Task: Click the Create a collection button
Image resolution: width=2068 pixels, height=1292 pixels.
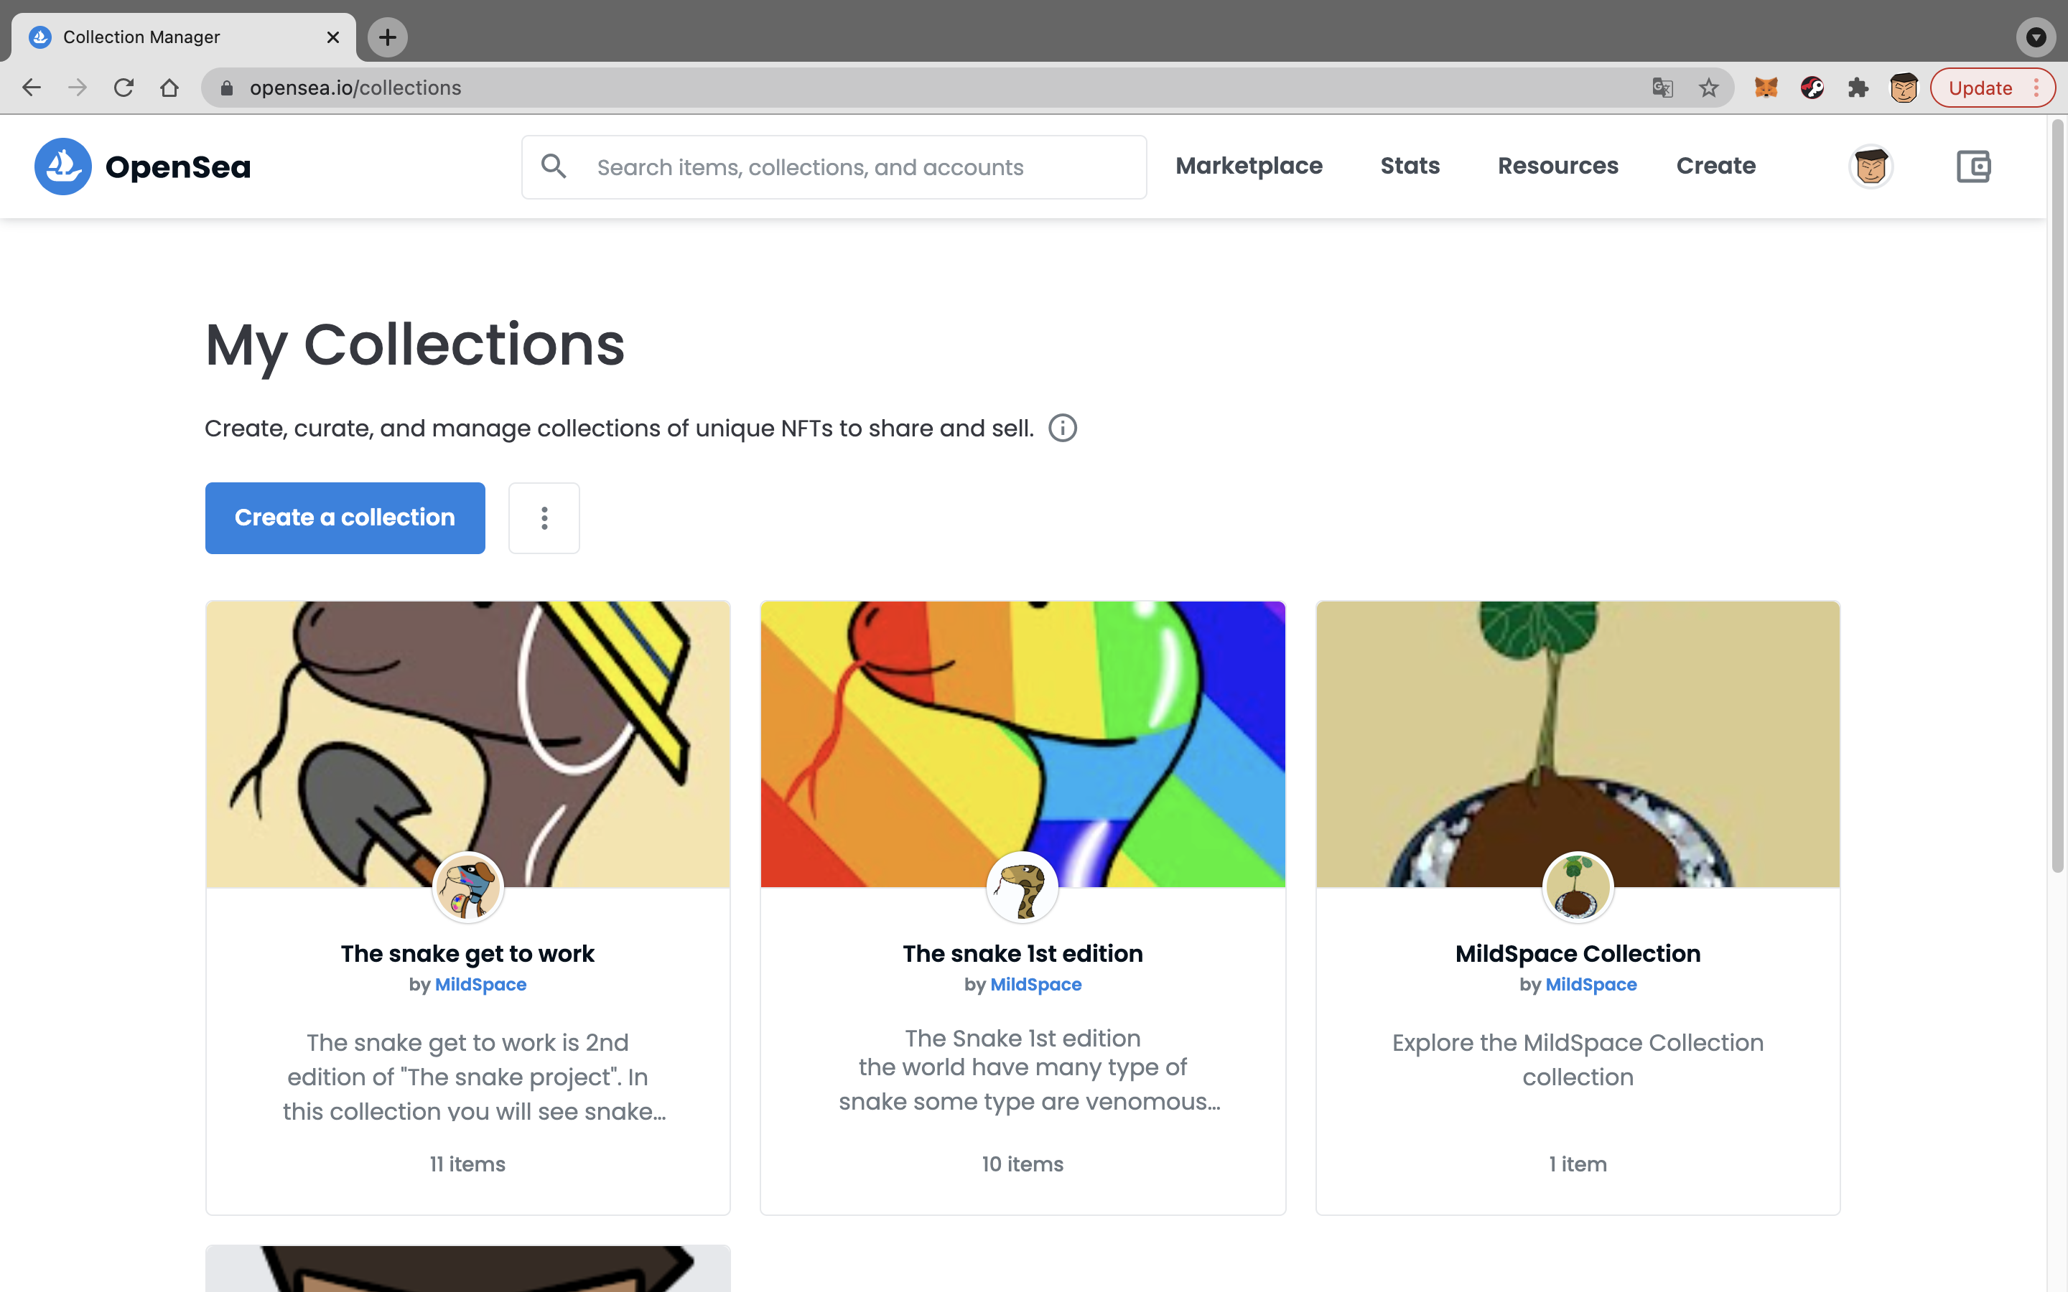Action: (345, 518)
